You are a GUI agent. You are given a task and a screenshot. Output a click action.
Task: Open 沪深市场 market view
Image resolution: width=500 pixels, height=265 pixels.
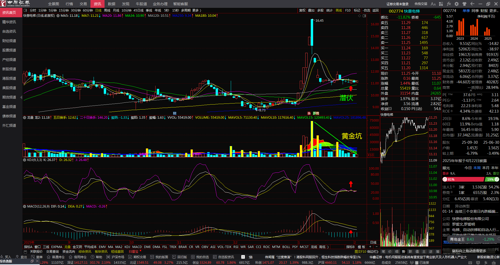[x=115, y=257]
